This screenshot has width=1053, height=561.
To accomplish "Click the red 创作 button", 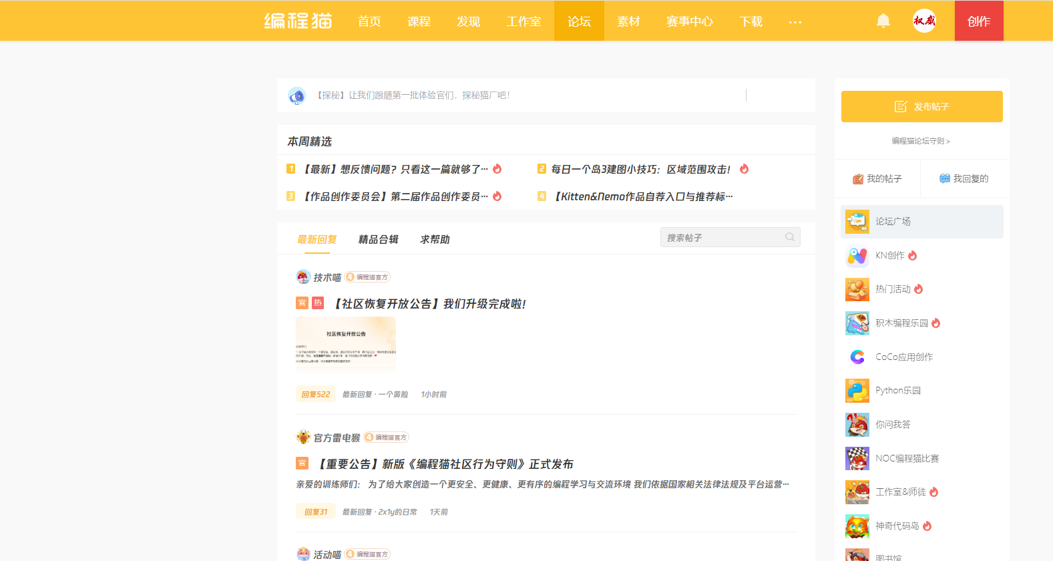I will click(979, 21).
